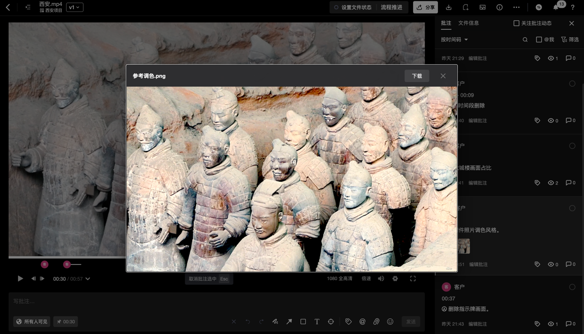The image size is (584, 334).
Task: Click the 分享 share button
Action: tap(425, 7)
